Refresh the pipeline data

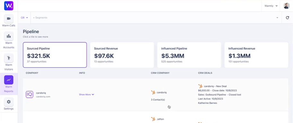(x=288, y=18)
